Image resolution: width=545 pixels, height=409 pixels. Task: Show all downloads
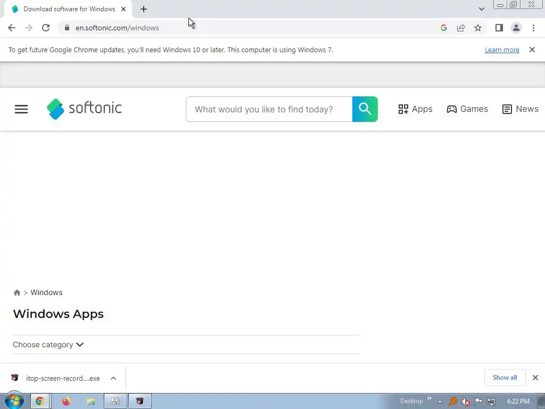coord(505,378)
